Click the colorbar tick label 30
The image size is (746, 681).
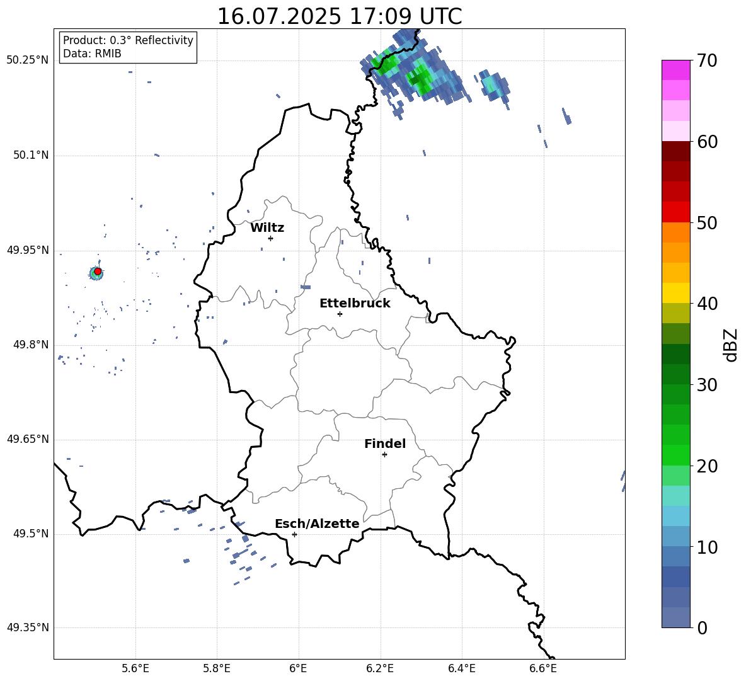point(707,385)
